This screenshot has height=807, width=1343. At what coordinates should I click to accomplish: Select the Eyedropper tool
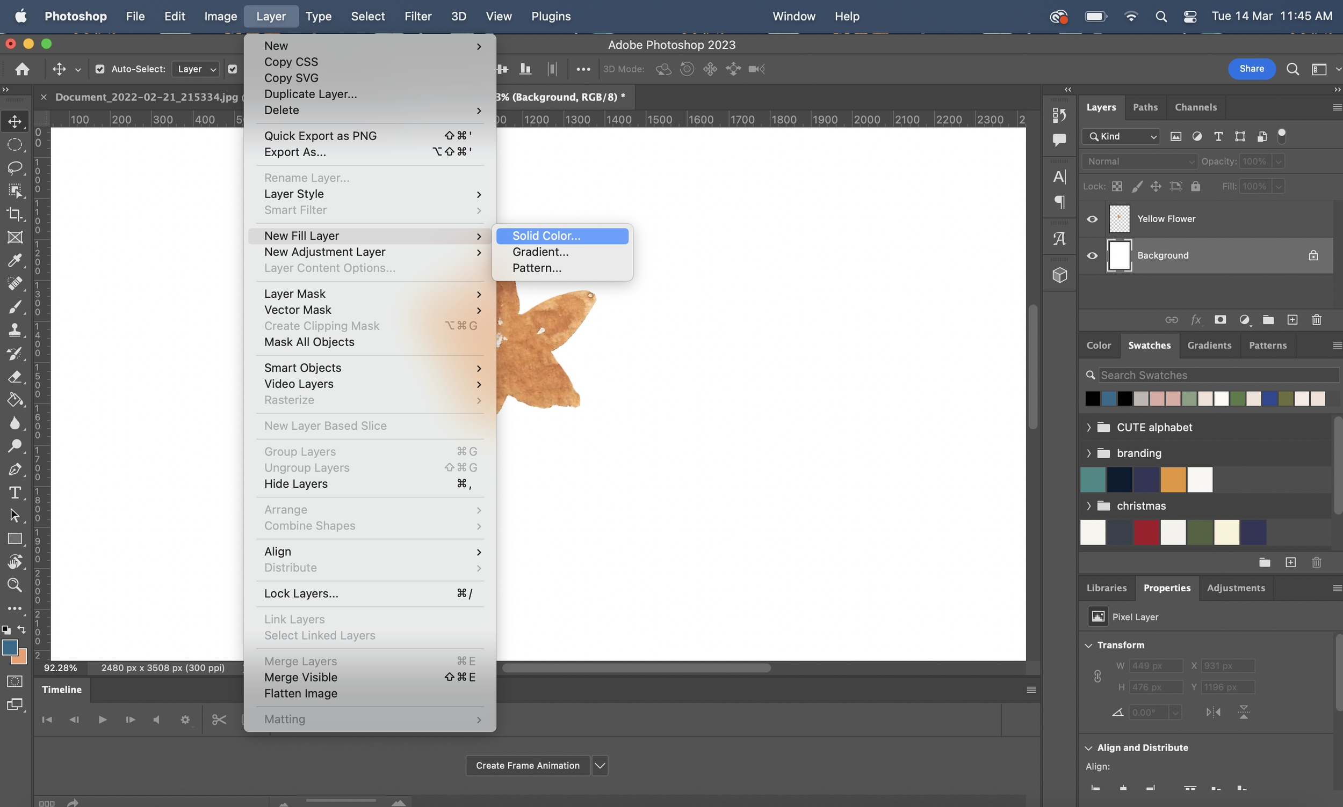15,260
